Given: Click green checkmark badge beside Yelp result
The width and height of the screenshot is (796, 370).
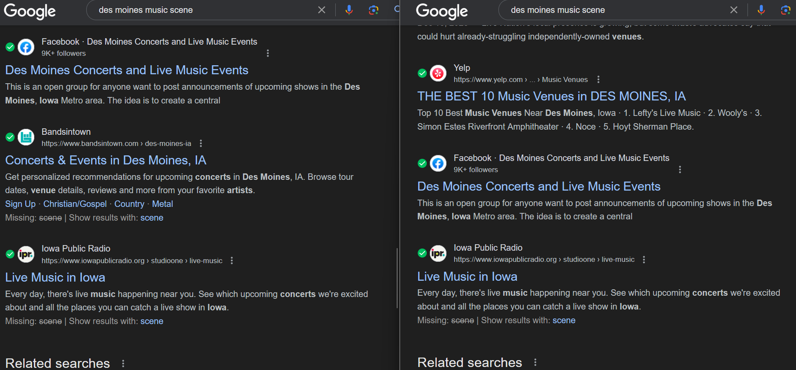Looking at the screenshot, I should (x=422, y=73).
